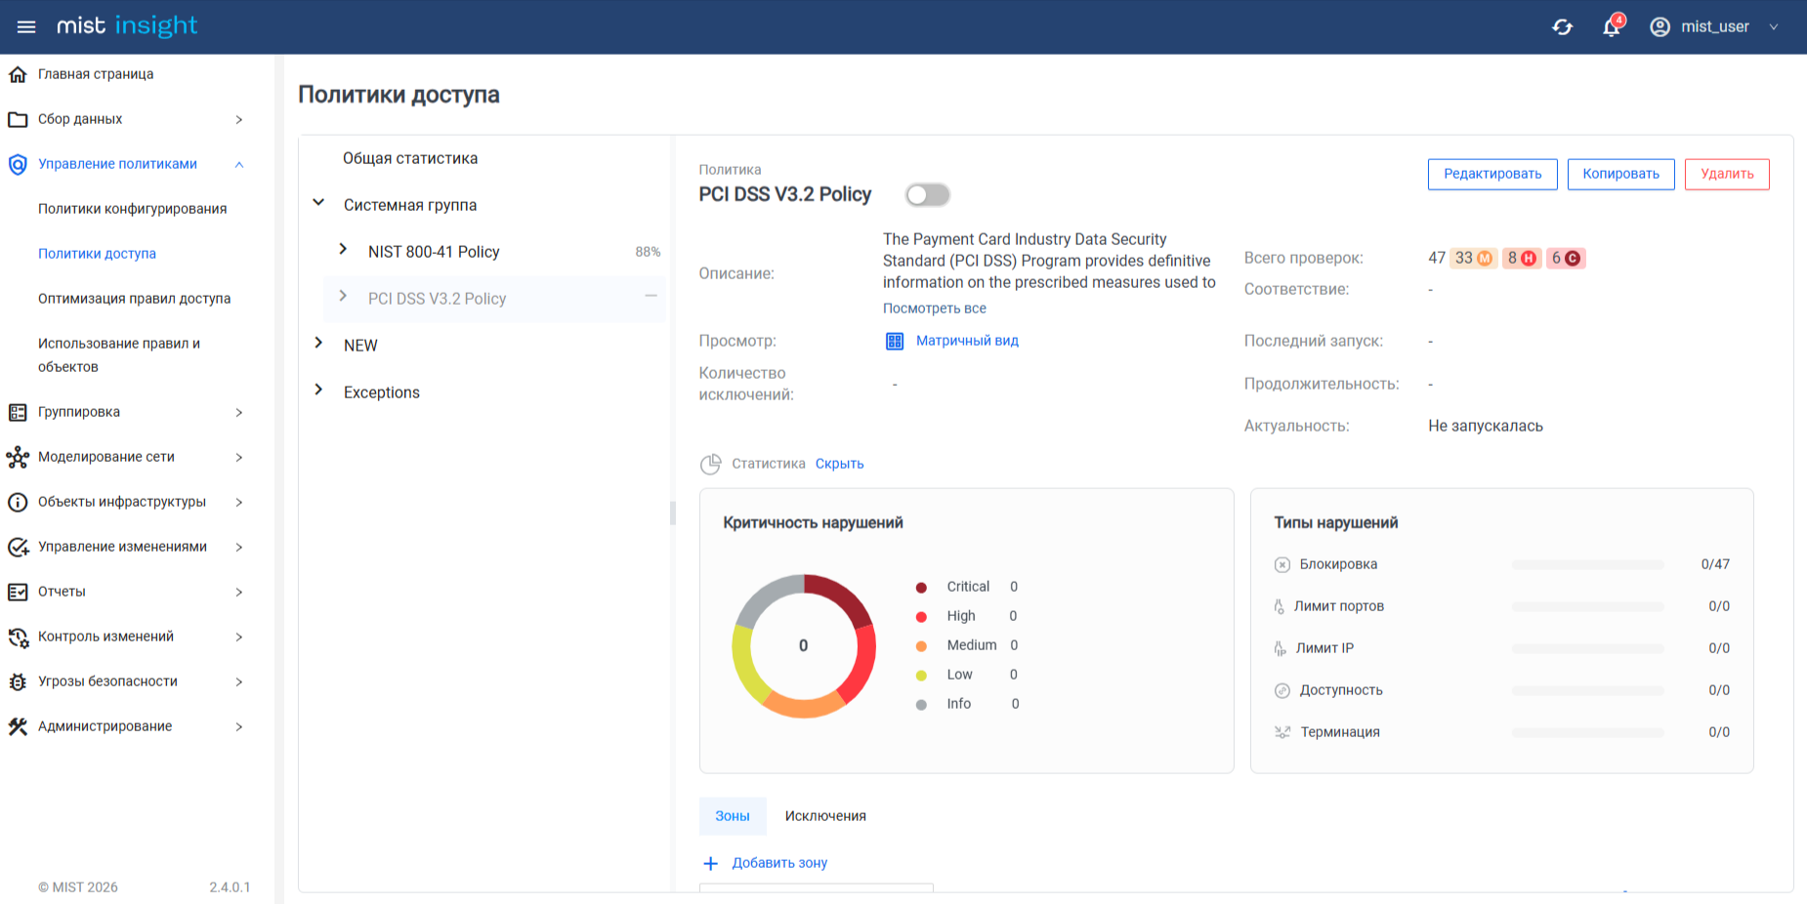The height and width of the screenshot is (904, 1807).
Task: Click the High severity badge showing 8
Action: [1522, 258]
